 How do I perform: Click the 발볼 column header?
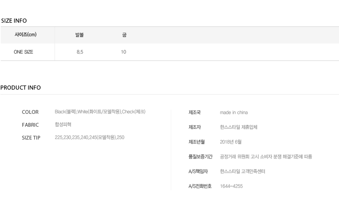(x=80, y=35)
